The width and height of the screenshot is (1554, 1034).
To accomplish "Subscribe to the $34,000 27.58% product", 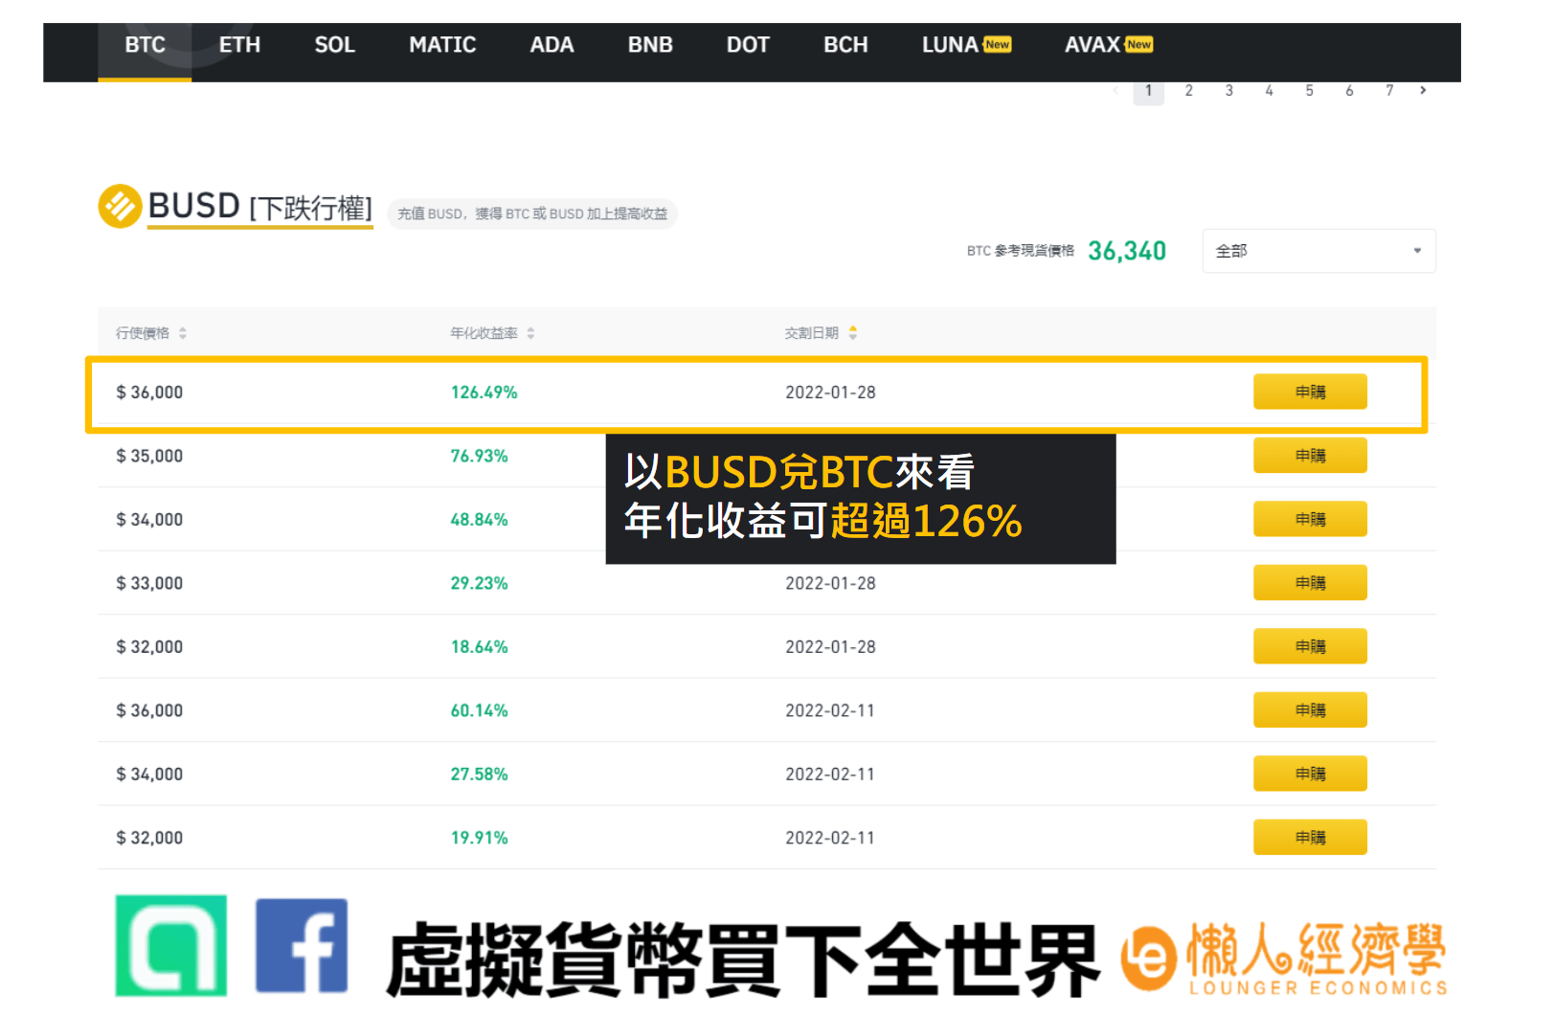I will click(x=1310, y=774).
